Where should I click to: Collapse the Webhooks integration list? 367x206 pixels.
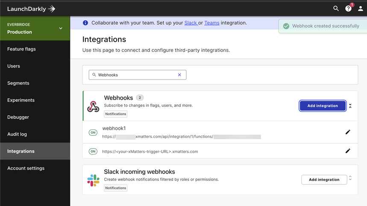pos(350,106)
